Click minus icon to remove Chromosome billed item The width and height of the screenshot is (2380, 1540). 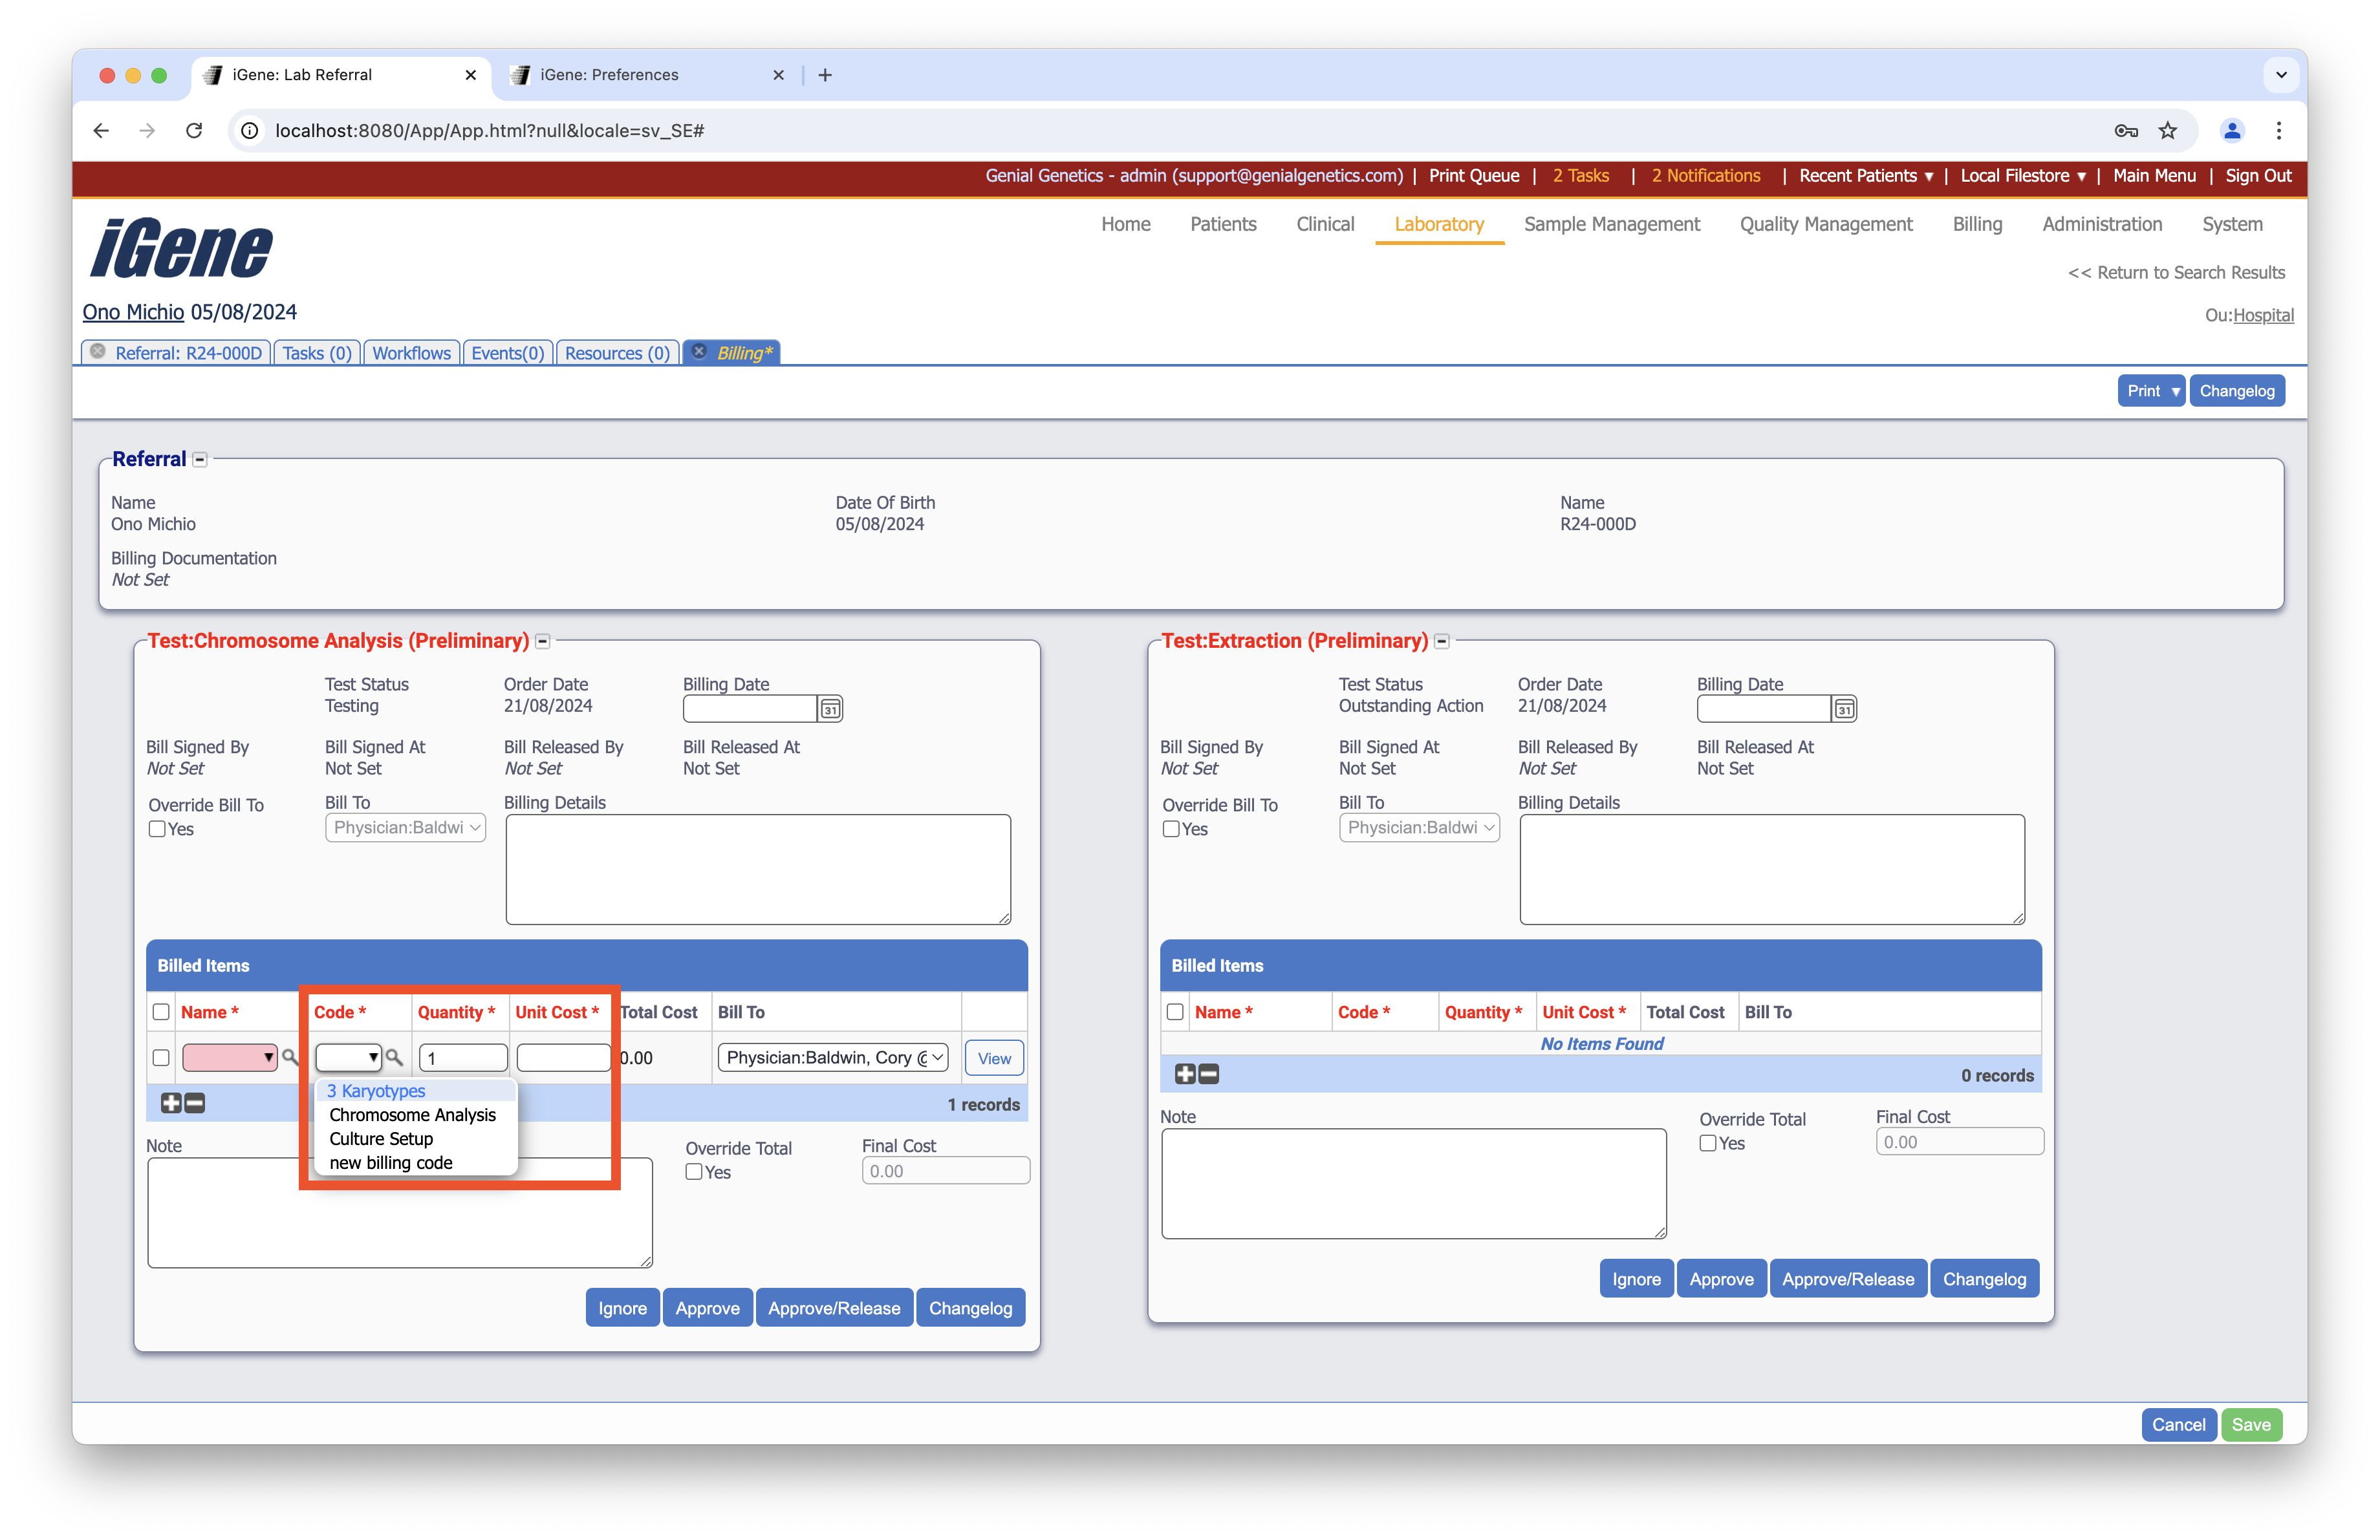tap(196, 1104)
